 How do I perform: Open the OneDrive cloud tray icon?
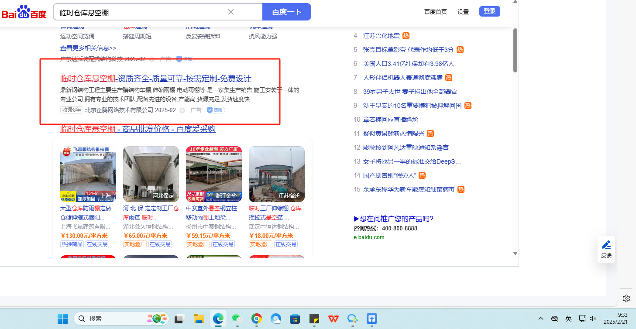tap(555, 319)
